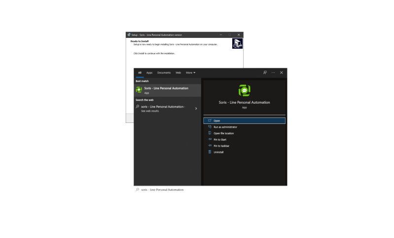Click the installer computer image in Setup

(x=237, y=44)
